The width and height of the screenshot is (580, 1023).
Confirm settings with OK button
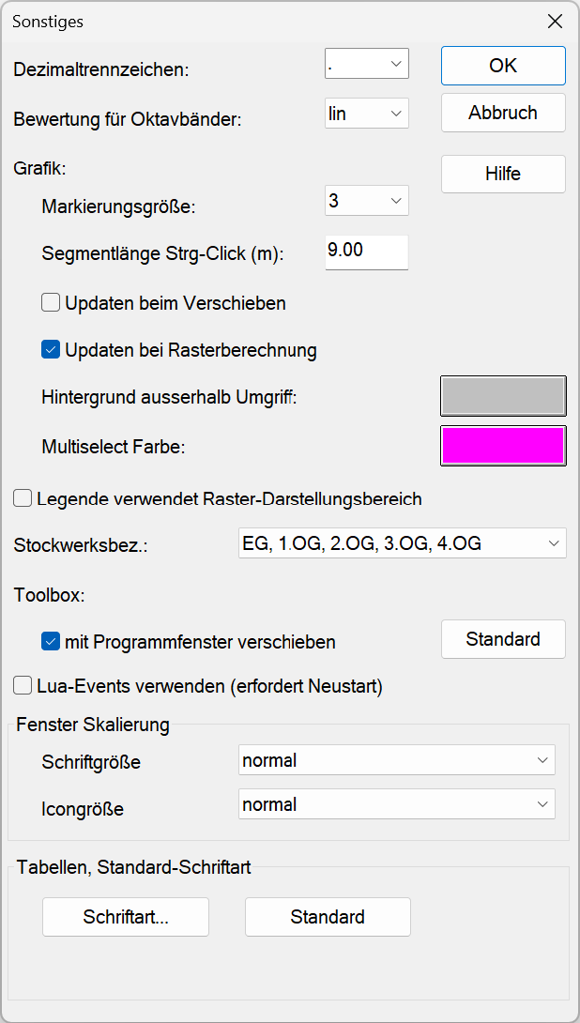[x=503, y=66]
